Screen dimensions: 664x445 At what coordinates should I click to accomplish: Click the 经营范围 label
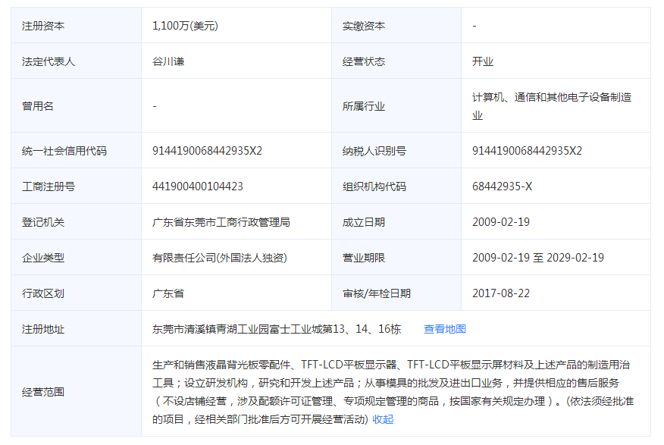point(42,392)
